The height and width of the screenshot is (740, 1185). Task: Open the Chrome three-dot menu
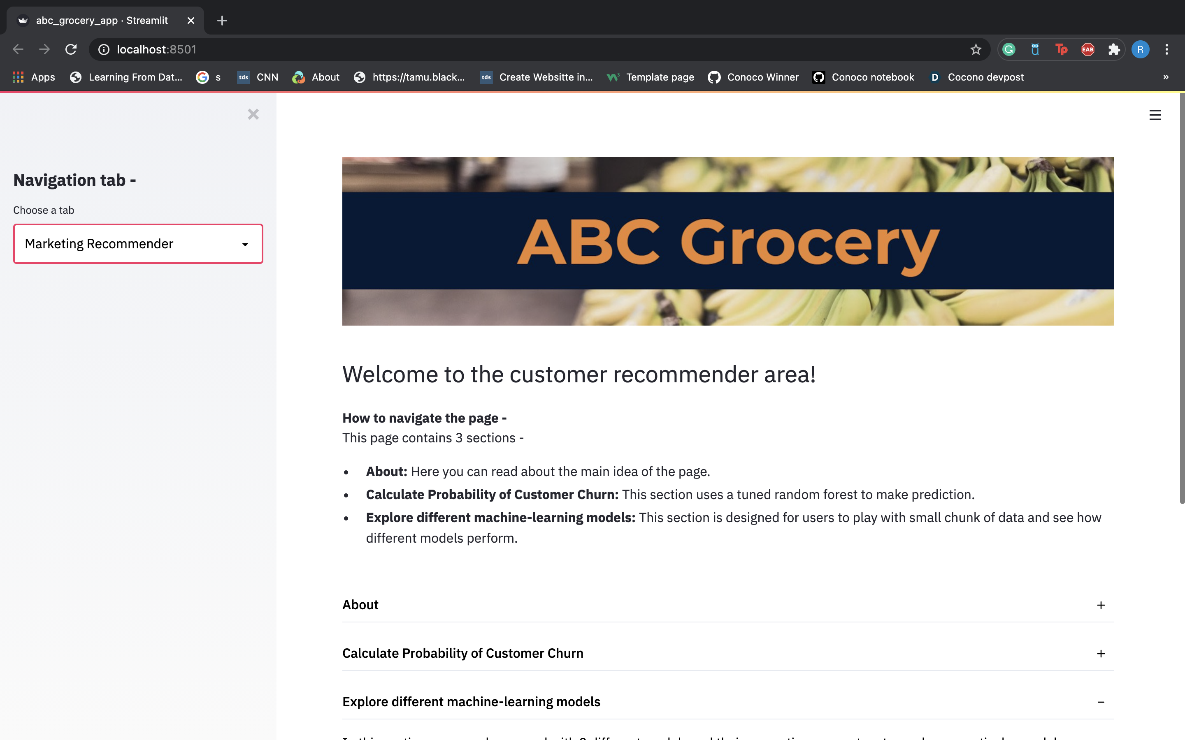click(1167, 49)
